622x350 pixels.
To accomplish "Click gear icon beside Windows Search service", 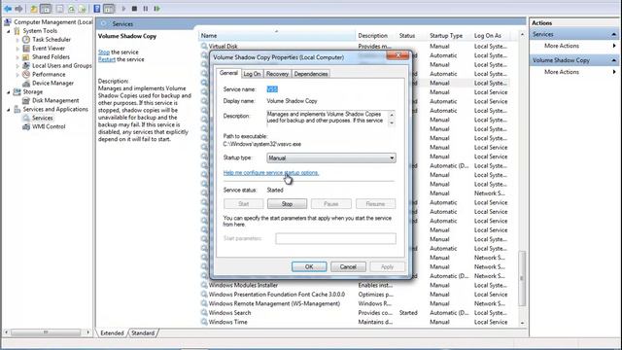I will (x=204, y=313).
